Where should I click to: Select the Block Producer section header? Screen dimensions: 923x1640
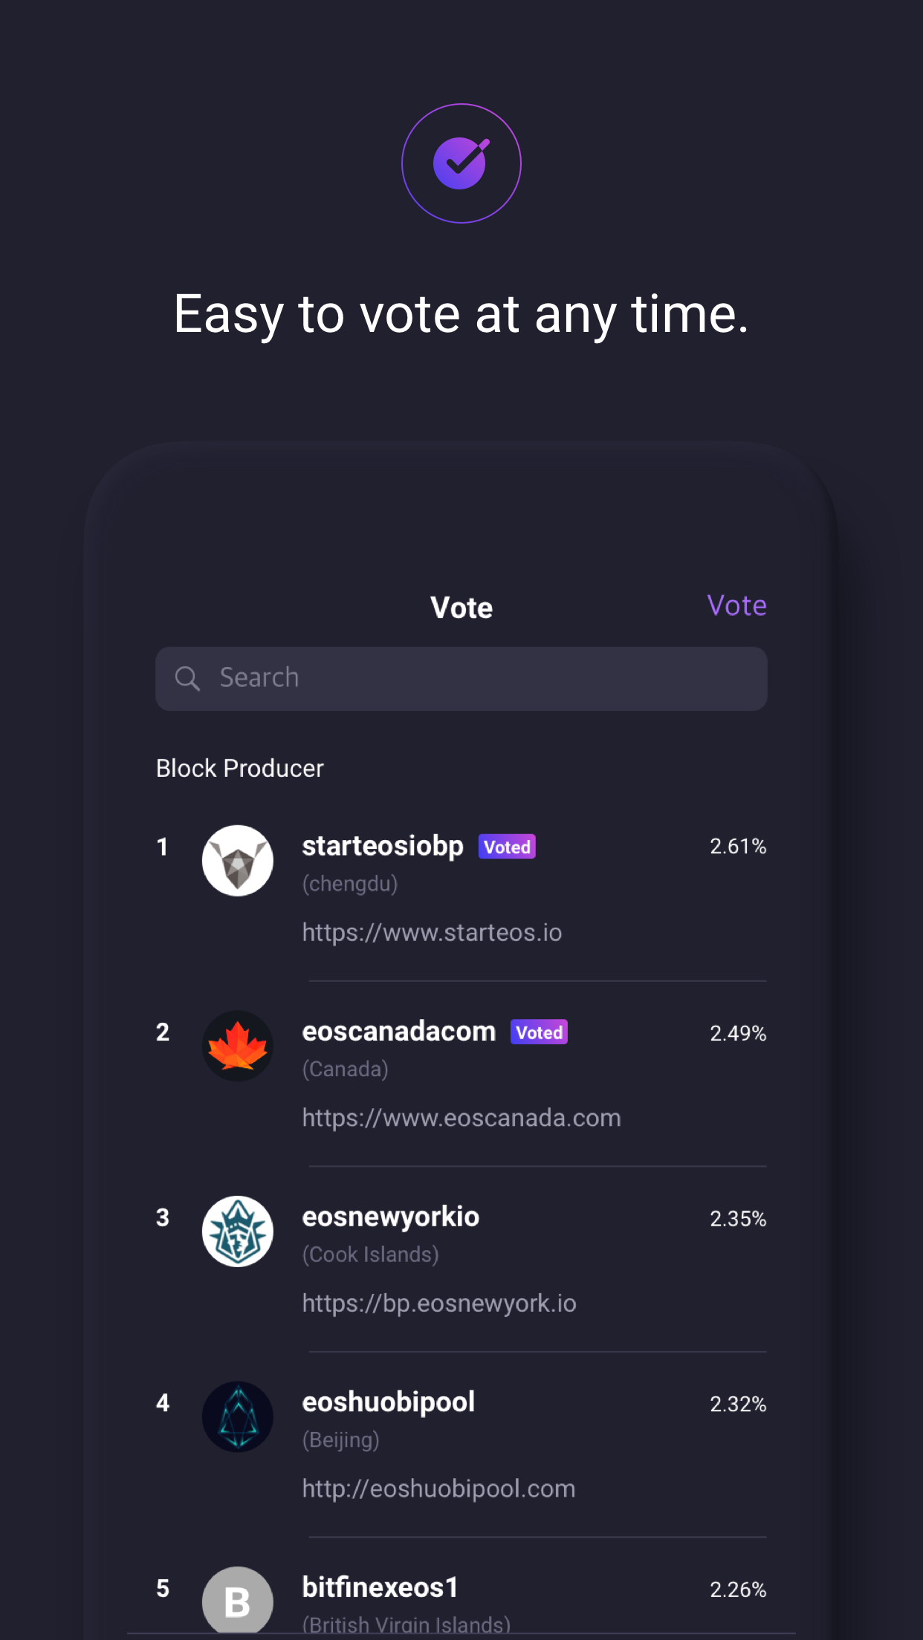click(239, 768)
